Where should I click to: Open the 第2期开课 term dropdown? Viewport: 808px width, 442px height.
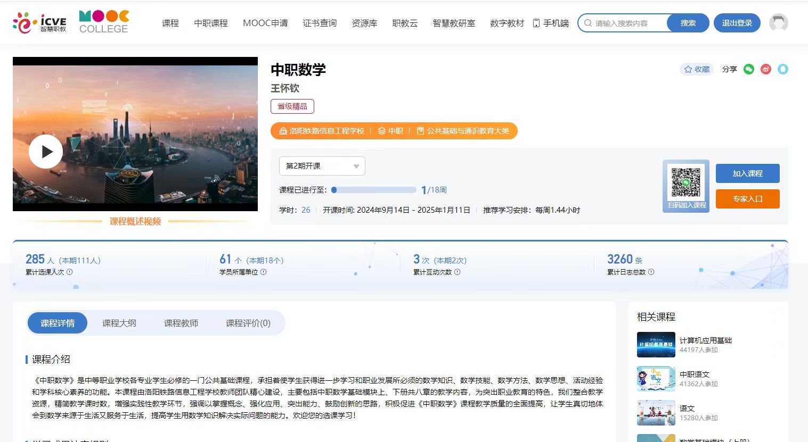coord(322,166)
